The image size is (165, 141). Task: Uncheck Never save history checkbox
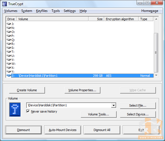28,111
